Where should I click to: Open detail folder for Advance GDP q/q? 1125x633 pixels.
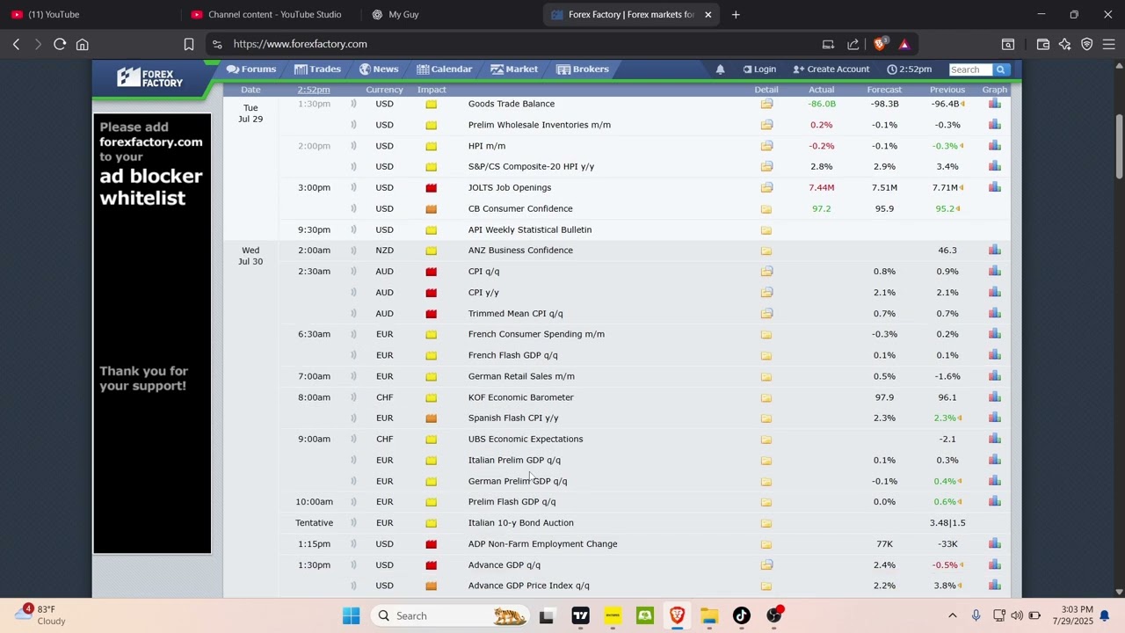766,564
